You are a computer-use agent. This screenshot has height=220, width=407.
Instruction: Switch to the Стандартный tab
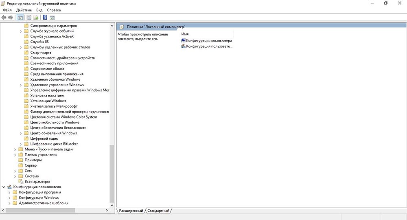coord(158,211)
